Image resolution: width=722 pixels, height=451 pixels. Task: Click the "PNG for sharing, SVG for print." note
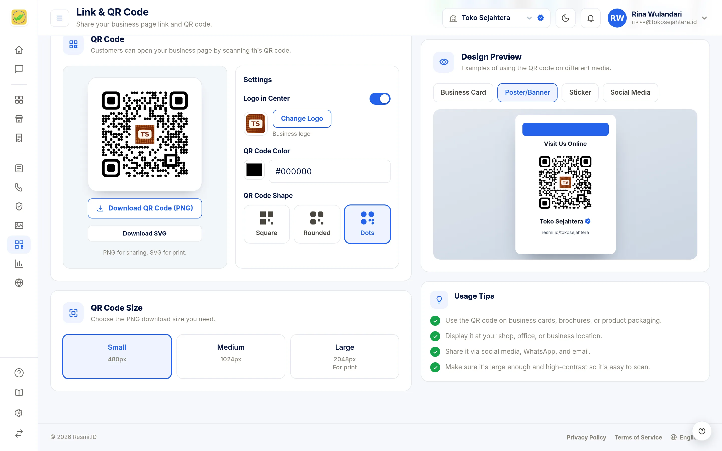[x=145, y=252]
